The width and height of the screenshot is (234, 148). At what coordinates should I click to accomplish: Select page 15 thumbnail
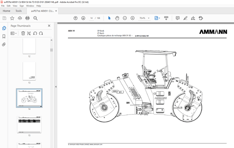[x=29, y=125]
